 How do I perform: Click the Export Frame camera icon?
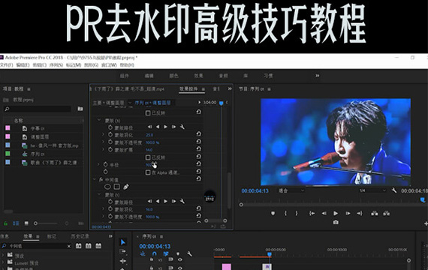click(x=336, y=222)
